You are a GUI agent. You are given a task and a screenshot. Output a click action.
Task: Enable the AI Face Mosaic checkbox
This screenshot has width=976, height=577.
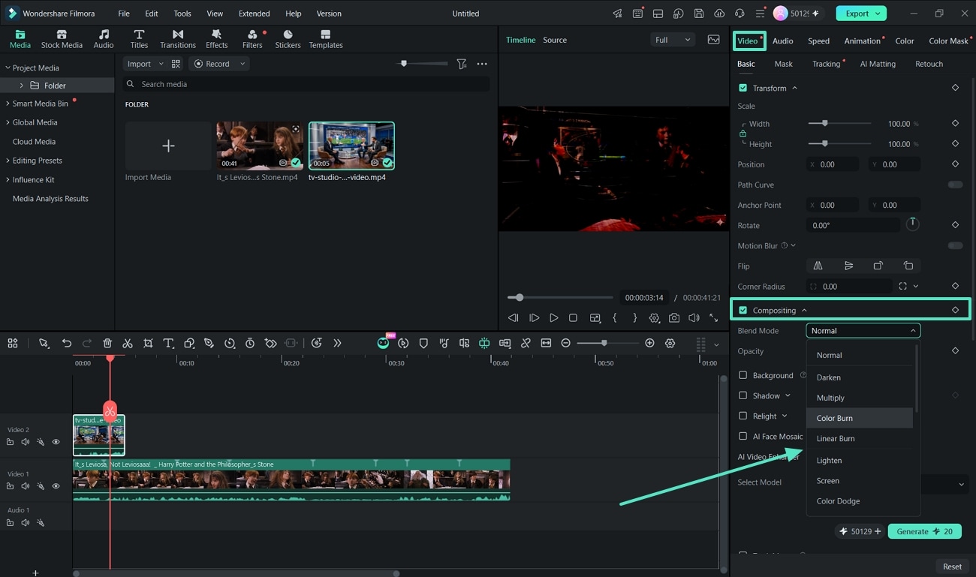click(743, 436)
